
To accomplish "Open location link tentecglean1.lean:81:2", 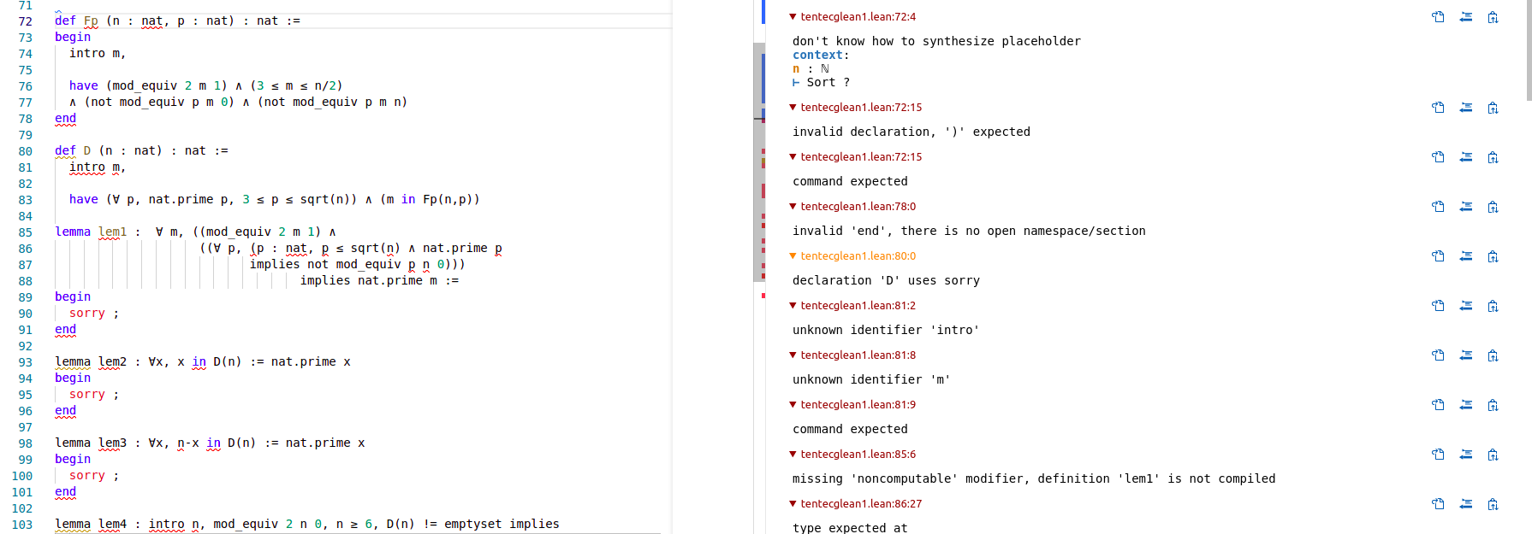I will tap(858, 306).
